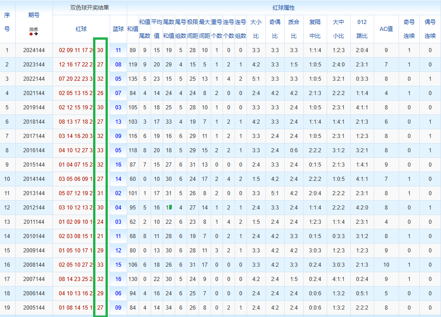Select issue number 2005144
This screenshot has height=317, width=441.
[34, 308]
